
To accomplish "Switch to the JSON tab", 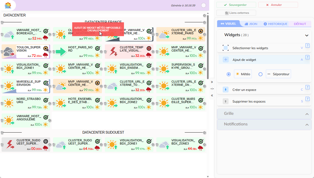I will [251, 24].
